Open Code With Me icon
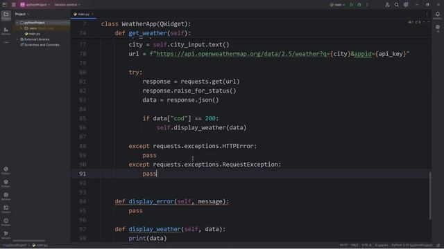This screenshot has height=249, width=444. [x=387, y=5]
